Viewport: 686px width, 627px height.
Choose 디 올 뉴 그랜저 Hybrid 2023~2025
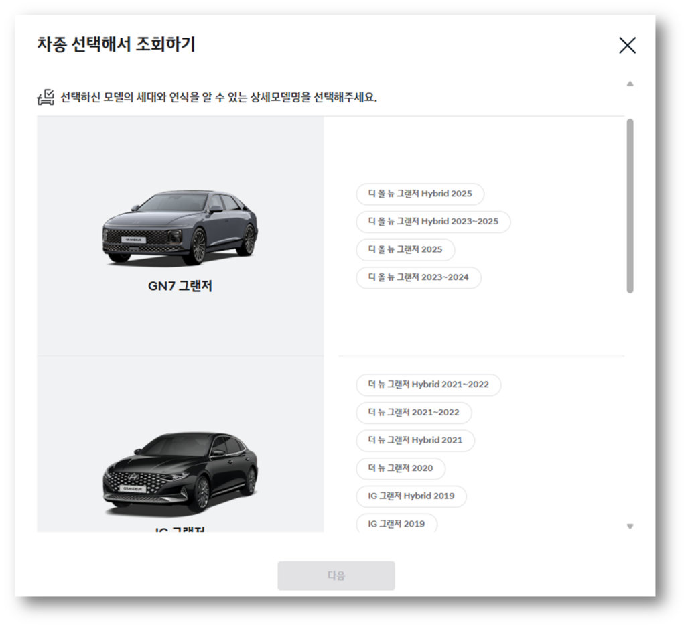pos(432,222)
